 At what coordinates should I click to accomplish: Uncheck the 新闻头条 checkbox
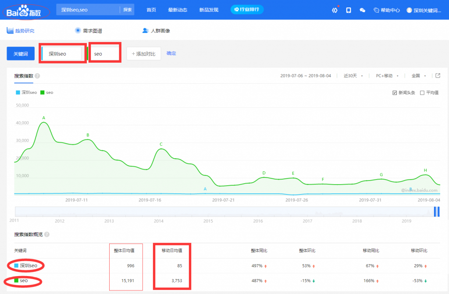(395, 92)
